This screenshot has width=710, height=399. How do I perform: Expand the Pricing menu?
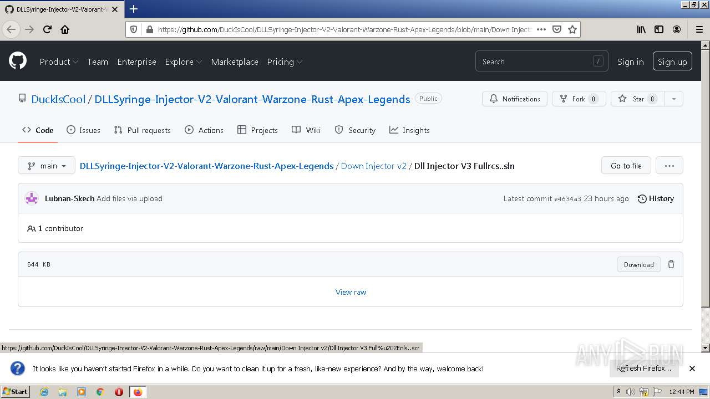coord(285,62)
